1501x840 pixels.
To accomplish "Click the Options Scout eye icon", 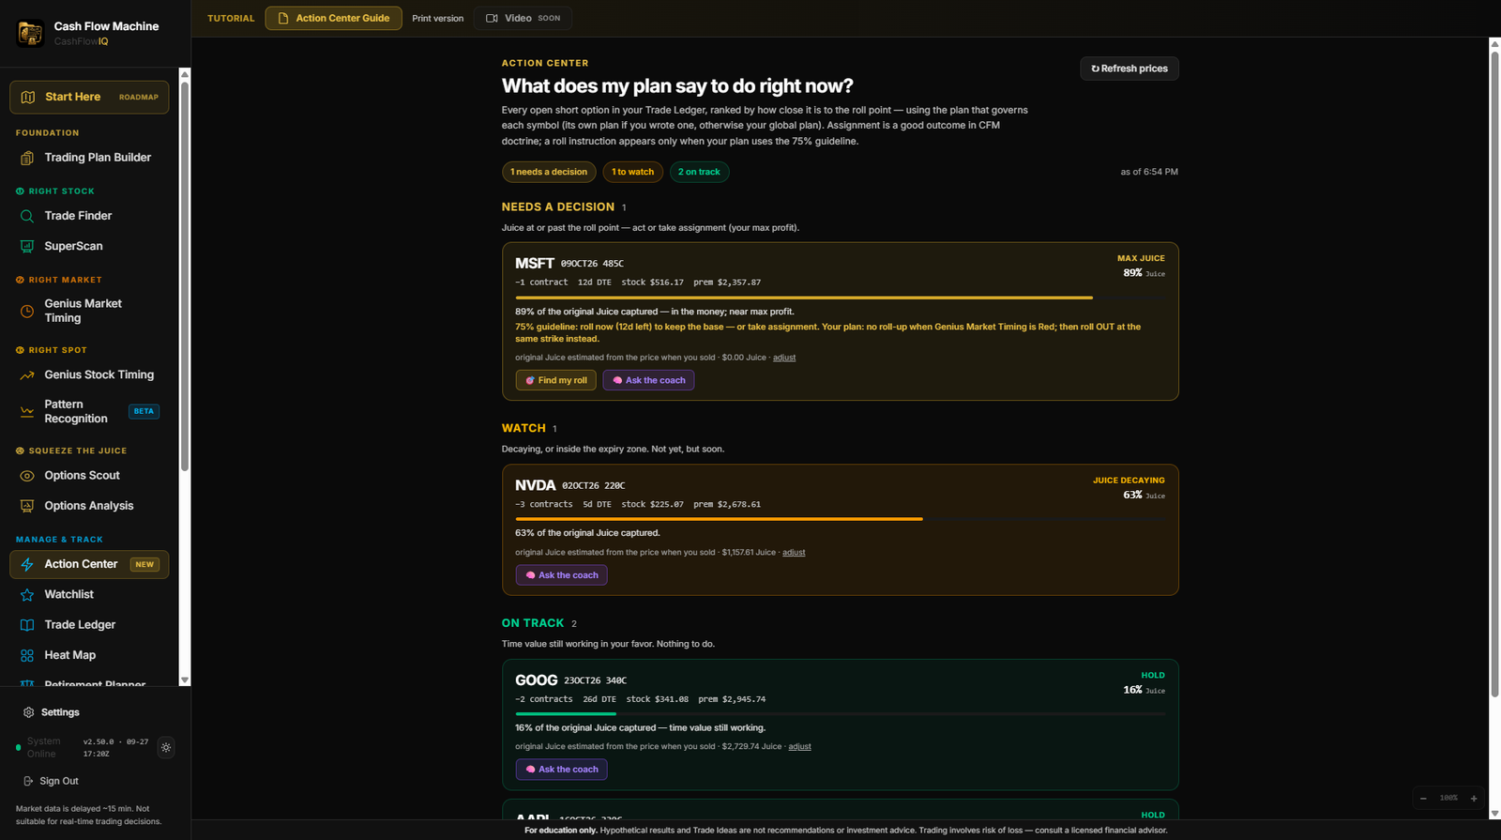I will click(27, 476).
